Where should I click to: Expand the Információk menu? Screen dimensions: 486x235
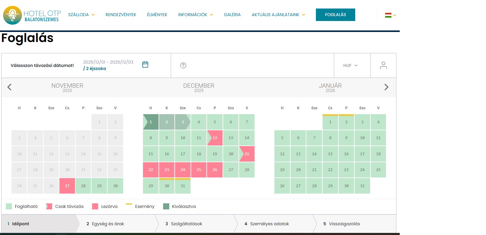tap(195, 15)
